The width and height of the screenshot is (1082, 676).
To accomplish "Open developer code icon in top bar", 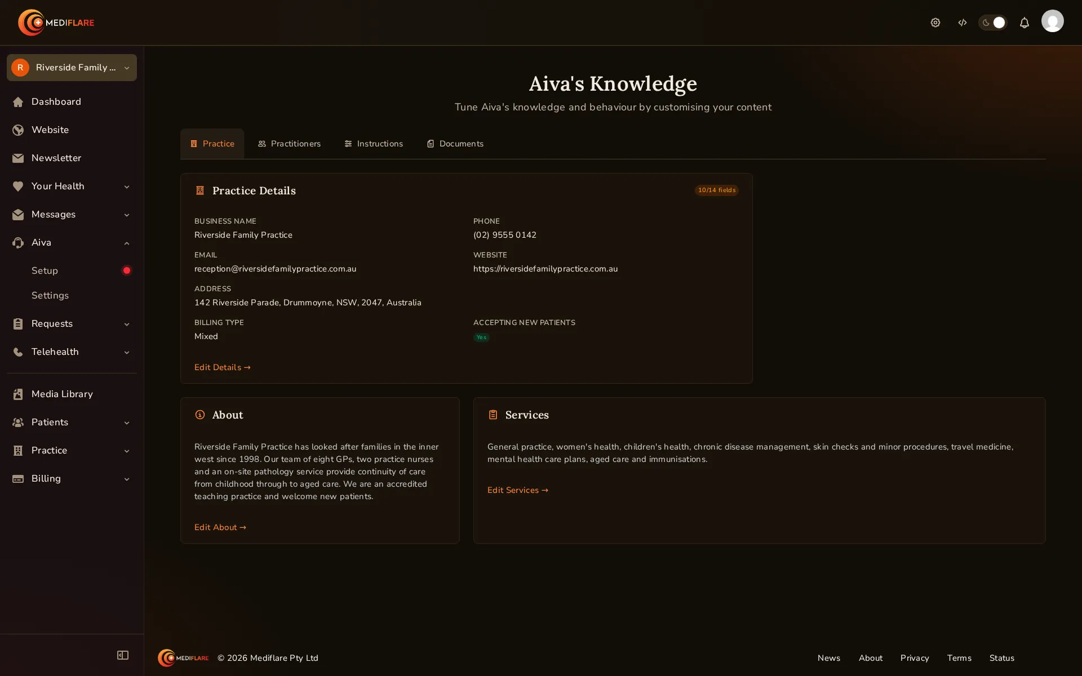I will (963, 23).
